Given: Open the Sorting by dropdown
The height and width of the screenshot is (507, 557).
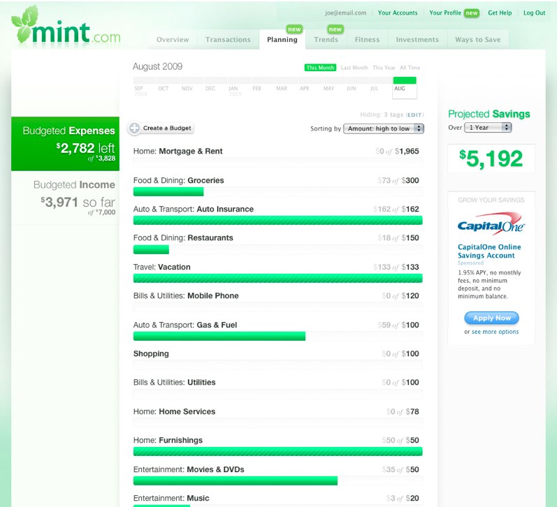Looking at the screenshot, I should [x=384, y=128].
